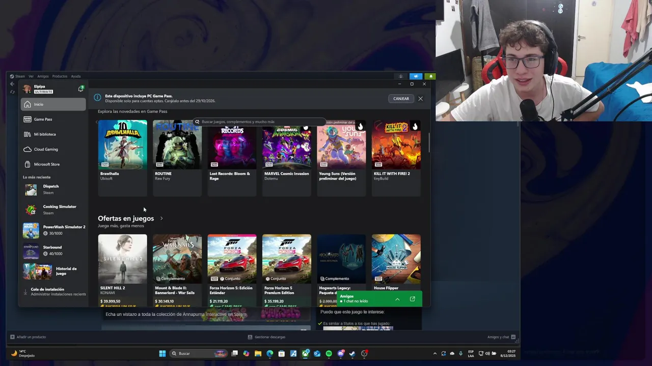Screen dimensions: 652x366
Task: Open the ROUTINE game card
Action: (177, 158)
